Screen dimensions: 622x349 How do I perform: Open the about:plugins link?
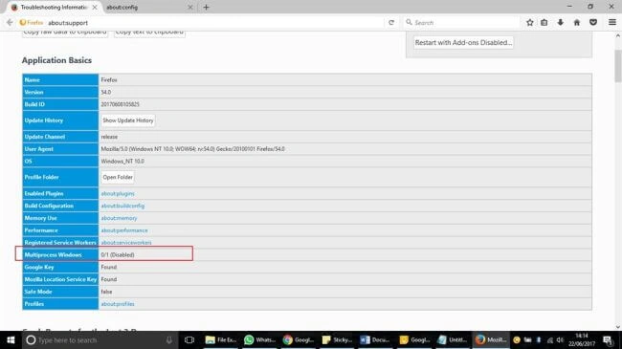click(118, 193)
